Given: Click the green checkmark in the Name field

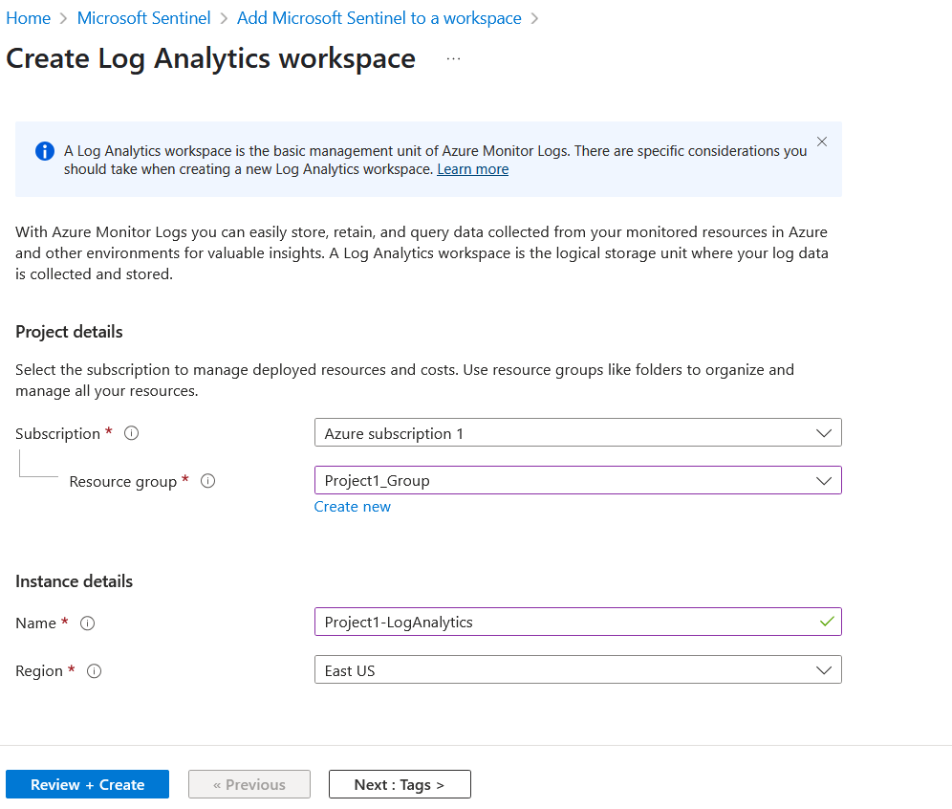Looking at the screenshot, I should tap(827, 622).
